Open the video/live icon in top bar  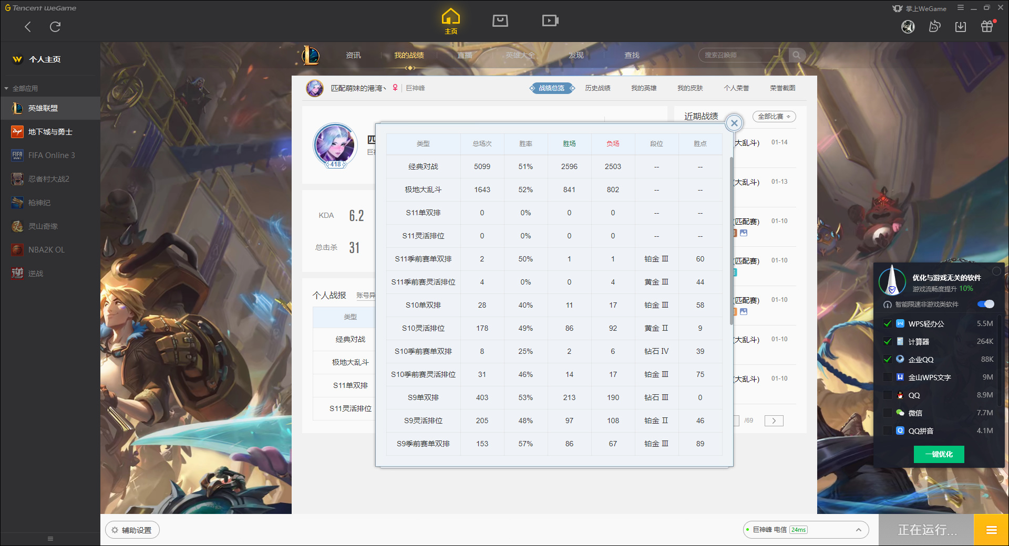(550, 20)
